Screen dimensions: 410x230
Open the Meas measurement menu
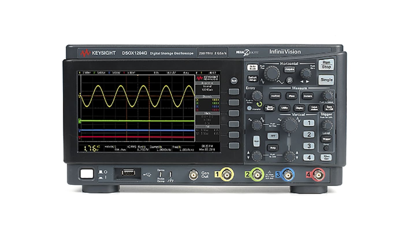tap(291, 96)
